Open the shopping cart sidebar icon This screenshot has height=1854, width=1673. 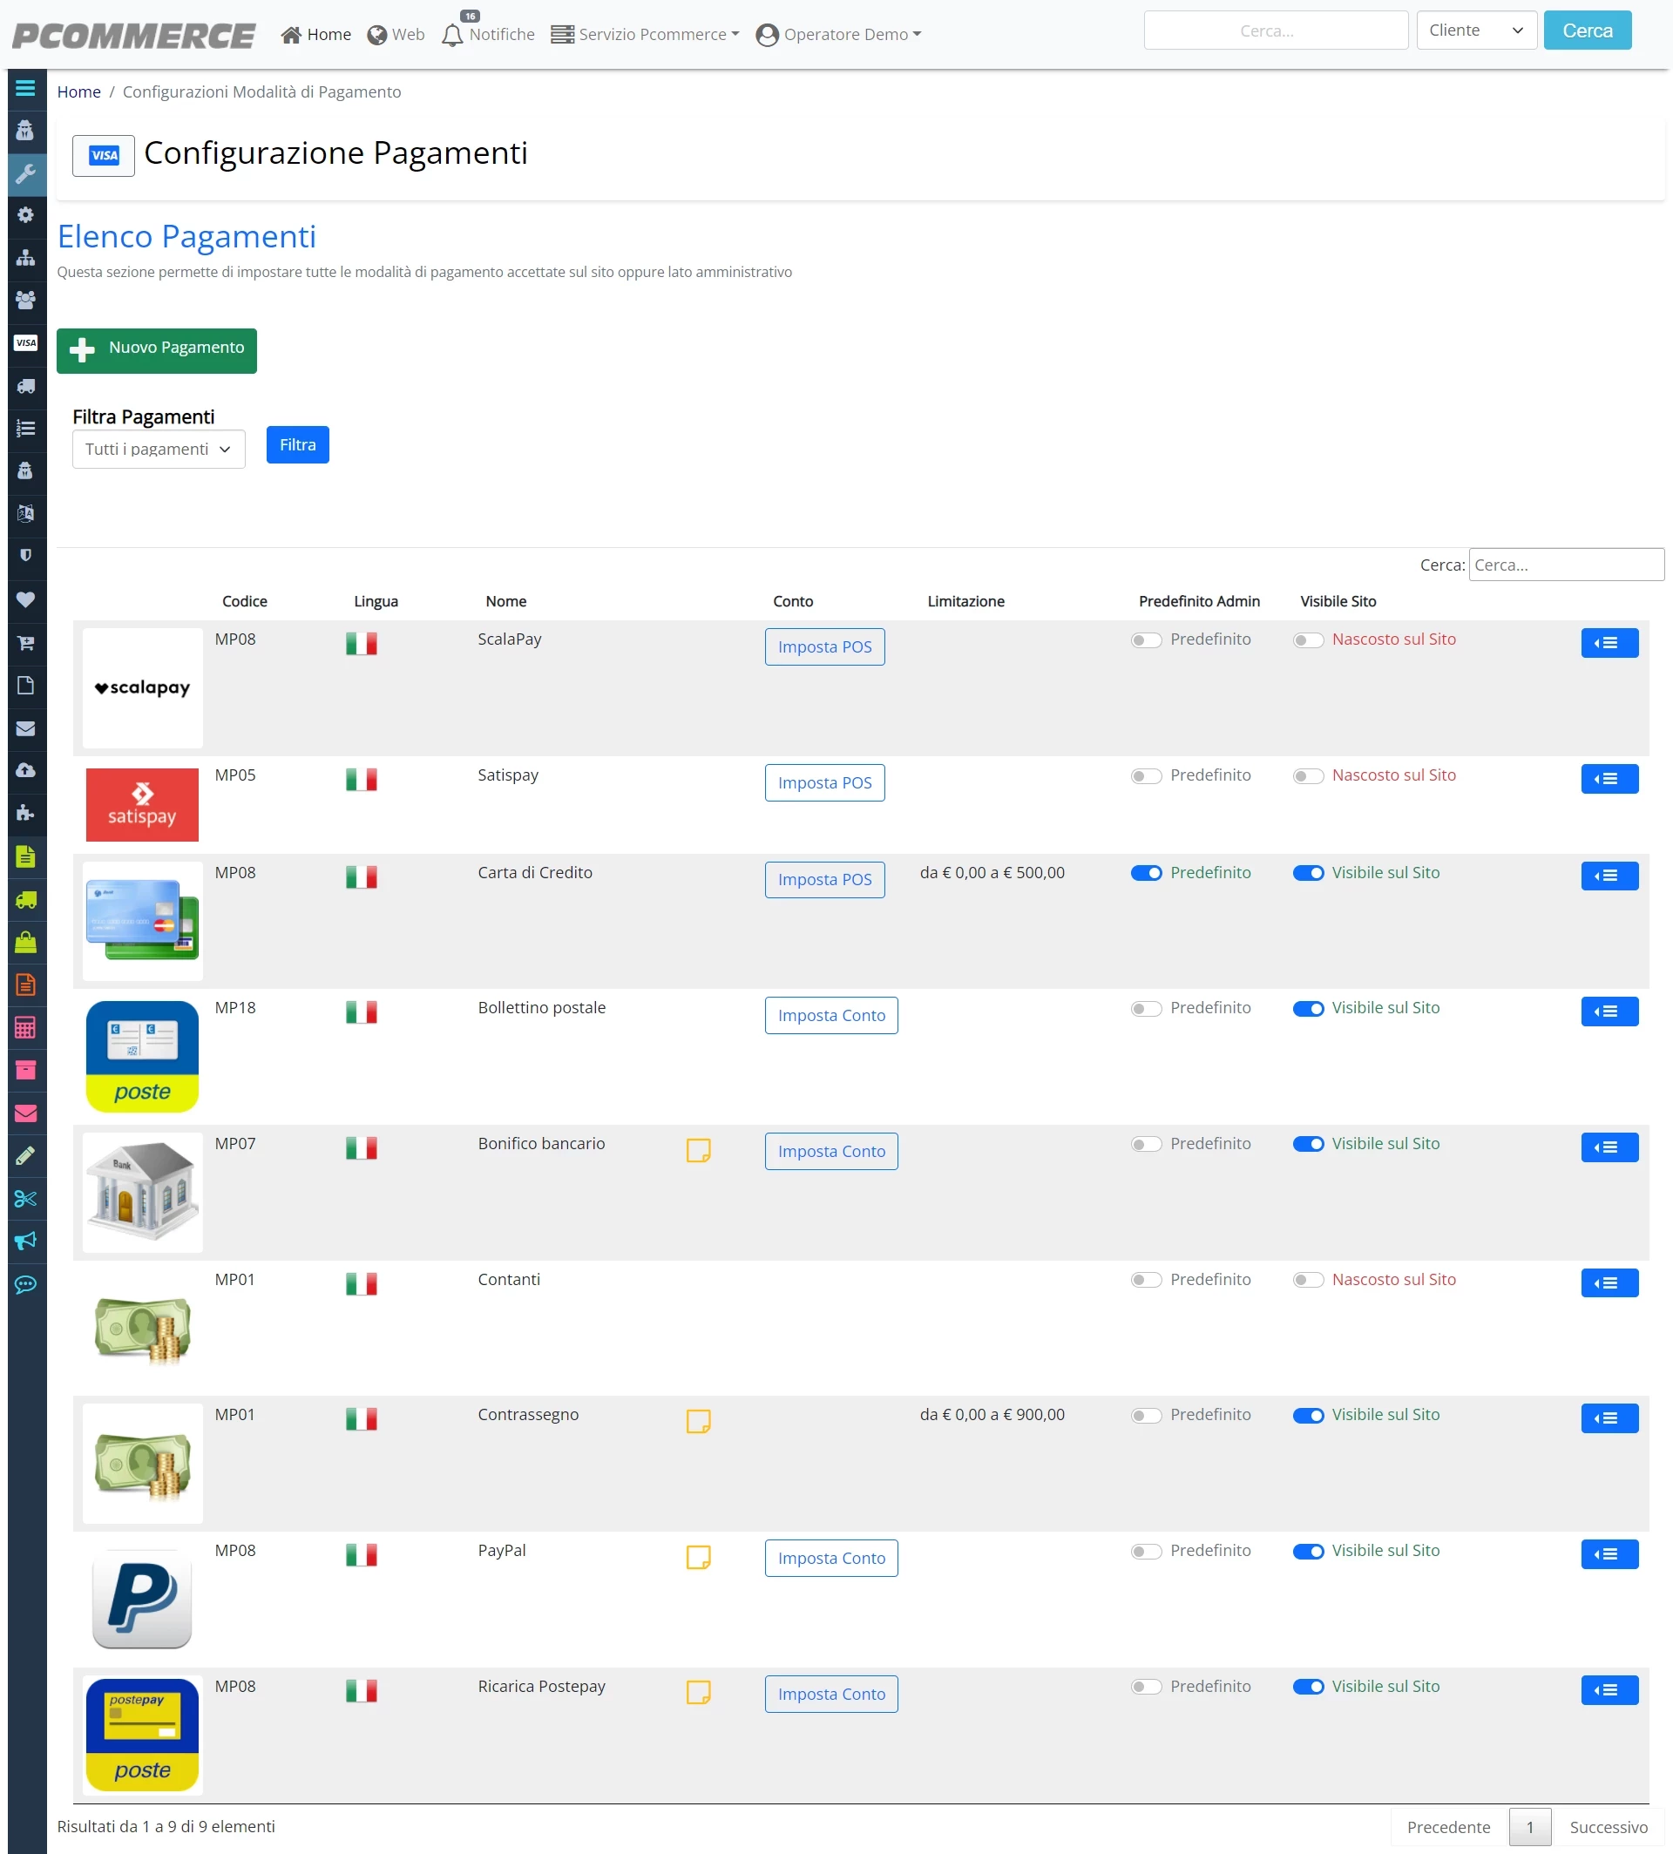coord(26,642)
